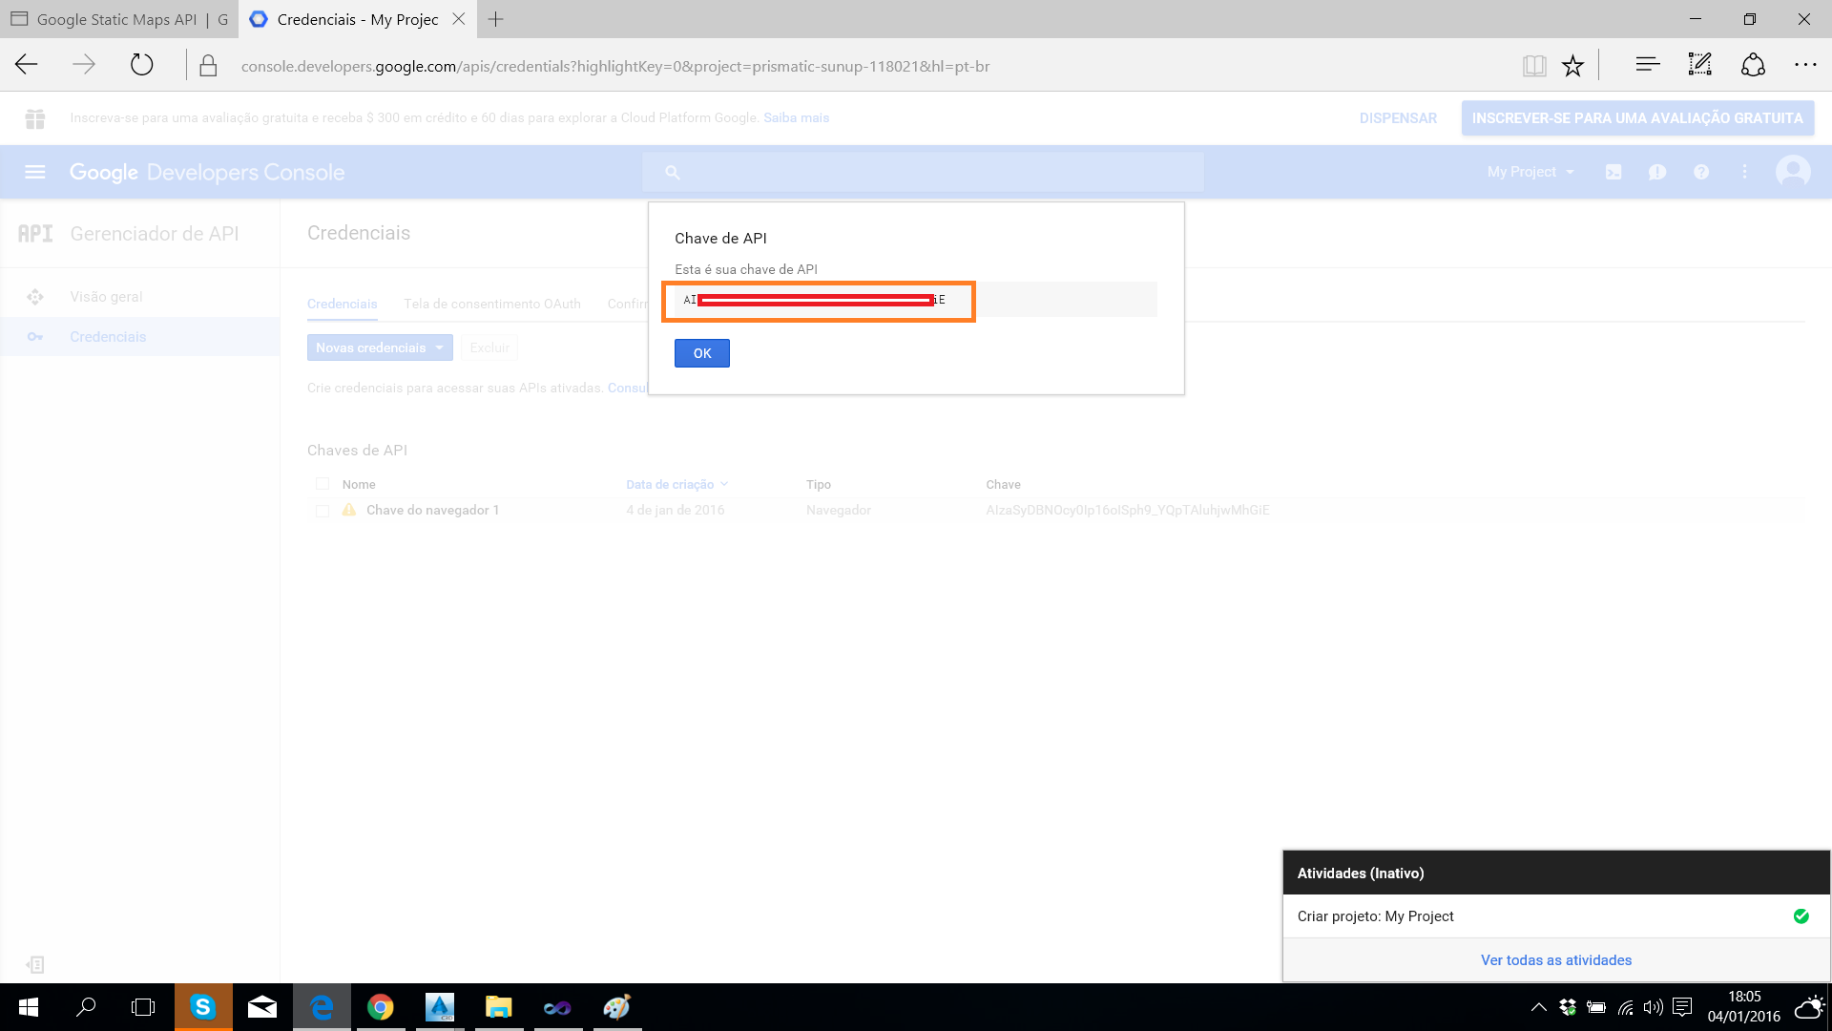The image size is (1832, 1031).
Task: Click the Make a Web Note icon
Action: tap(1700, 65)
